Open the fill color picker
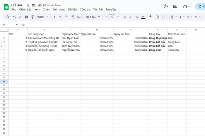205x136 pixels. 151,17
